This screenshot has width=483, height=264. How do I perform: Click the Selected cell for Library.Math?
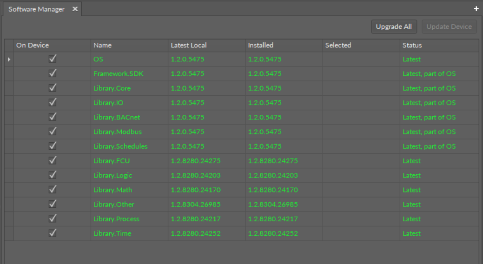pos(361,190)
